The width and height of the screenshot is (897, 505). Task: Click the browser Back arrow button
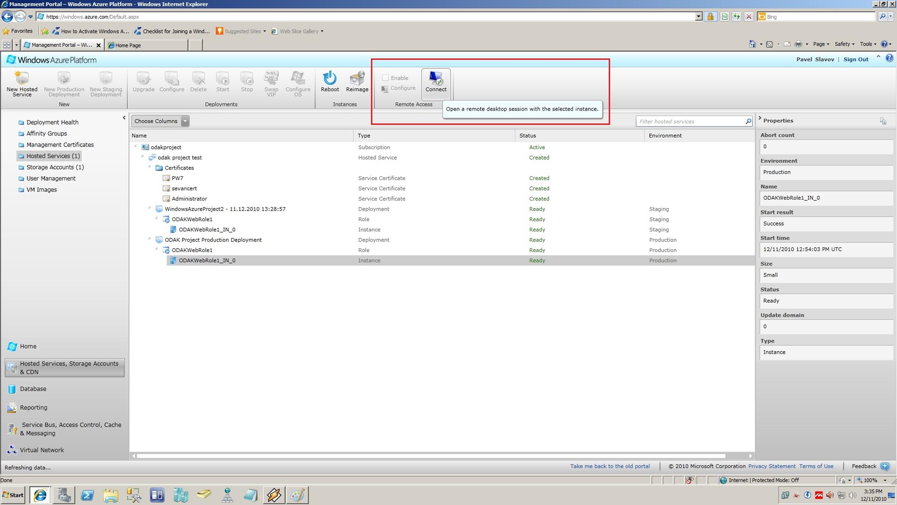click(7, 16)
